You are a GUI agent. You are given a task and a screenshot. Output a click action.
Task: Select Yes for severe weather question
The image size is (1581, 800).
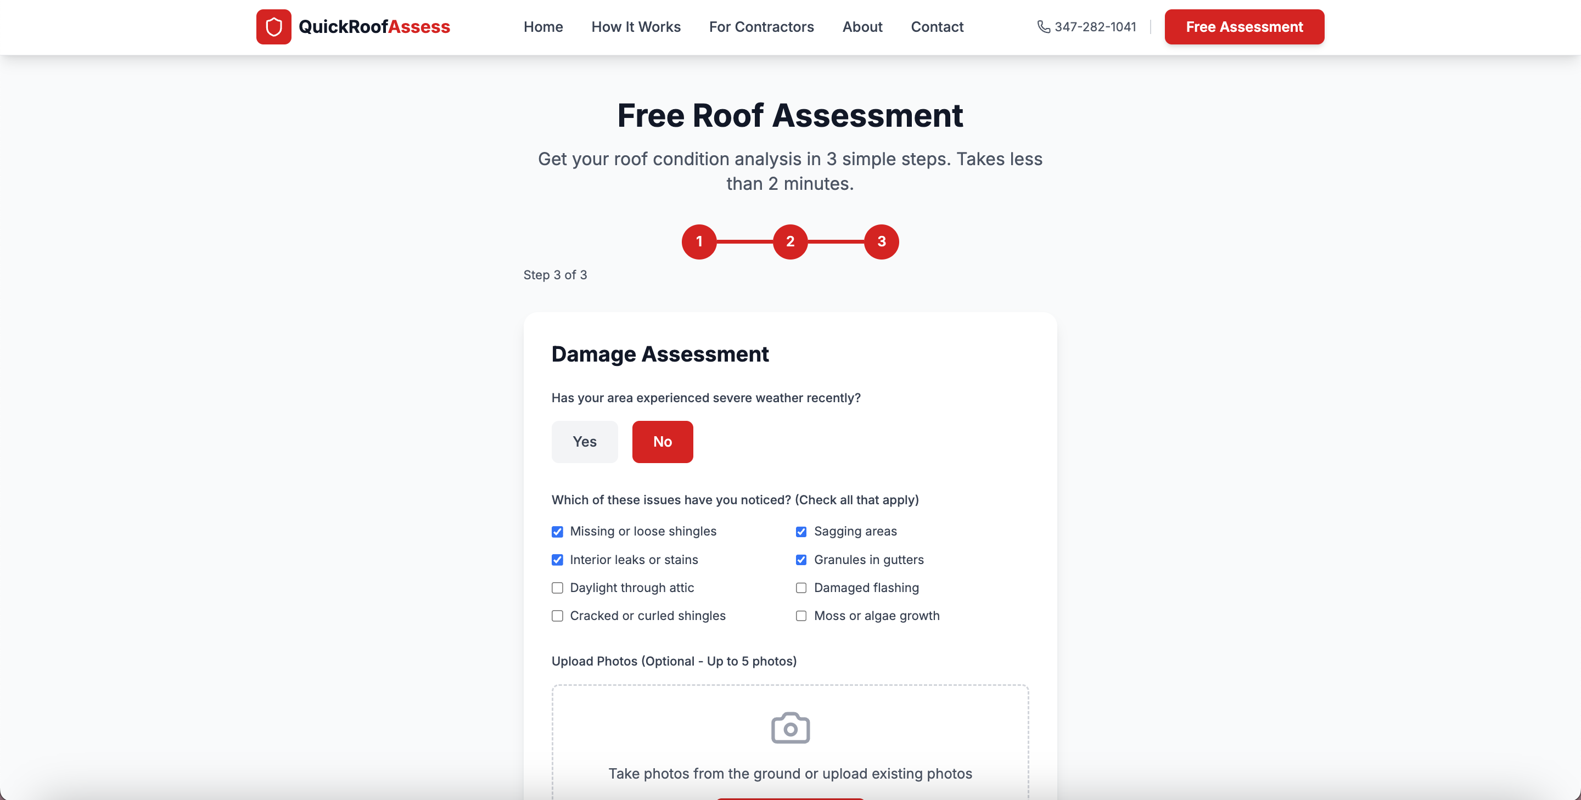pos(584,441)
